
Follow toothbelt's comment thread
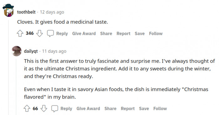pos(156,34)
